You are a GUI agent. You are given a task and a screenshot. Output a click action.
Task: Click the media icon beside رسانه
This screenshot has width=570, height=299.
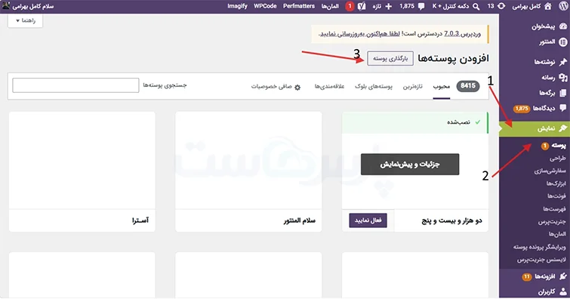click(563, 78)
